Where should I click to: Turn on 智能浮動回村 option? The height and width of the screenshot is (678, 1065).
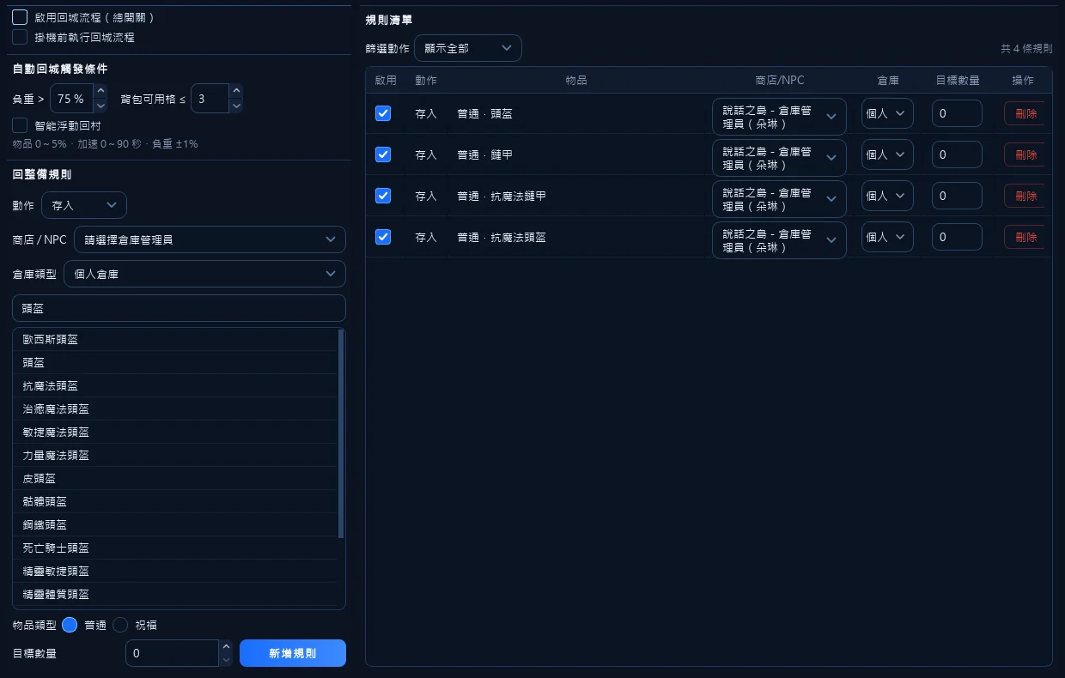pos(20,125)
